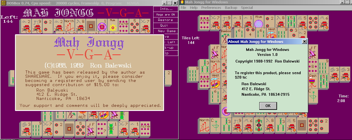
Task: Select the 7 character tile in VGA top row
Action: point(145,26)
